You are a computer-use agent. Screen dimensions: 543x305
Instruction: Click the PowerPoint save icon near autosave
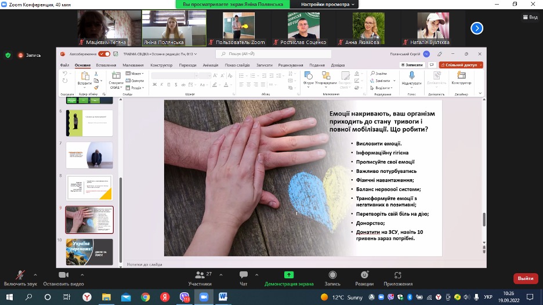point(115,54)
